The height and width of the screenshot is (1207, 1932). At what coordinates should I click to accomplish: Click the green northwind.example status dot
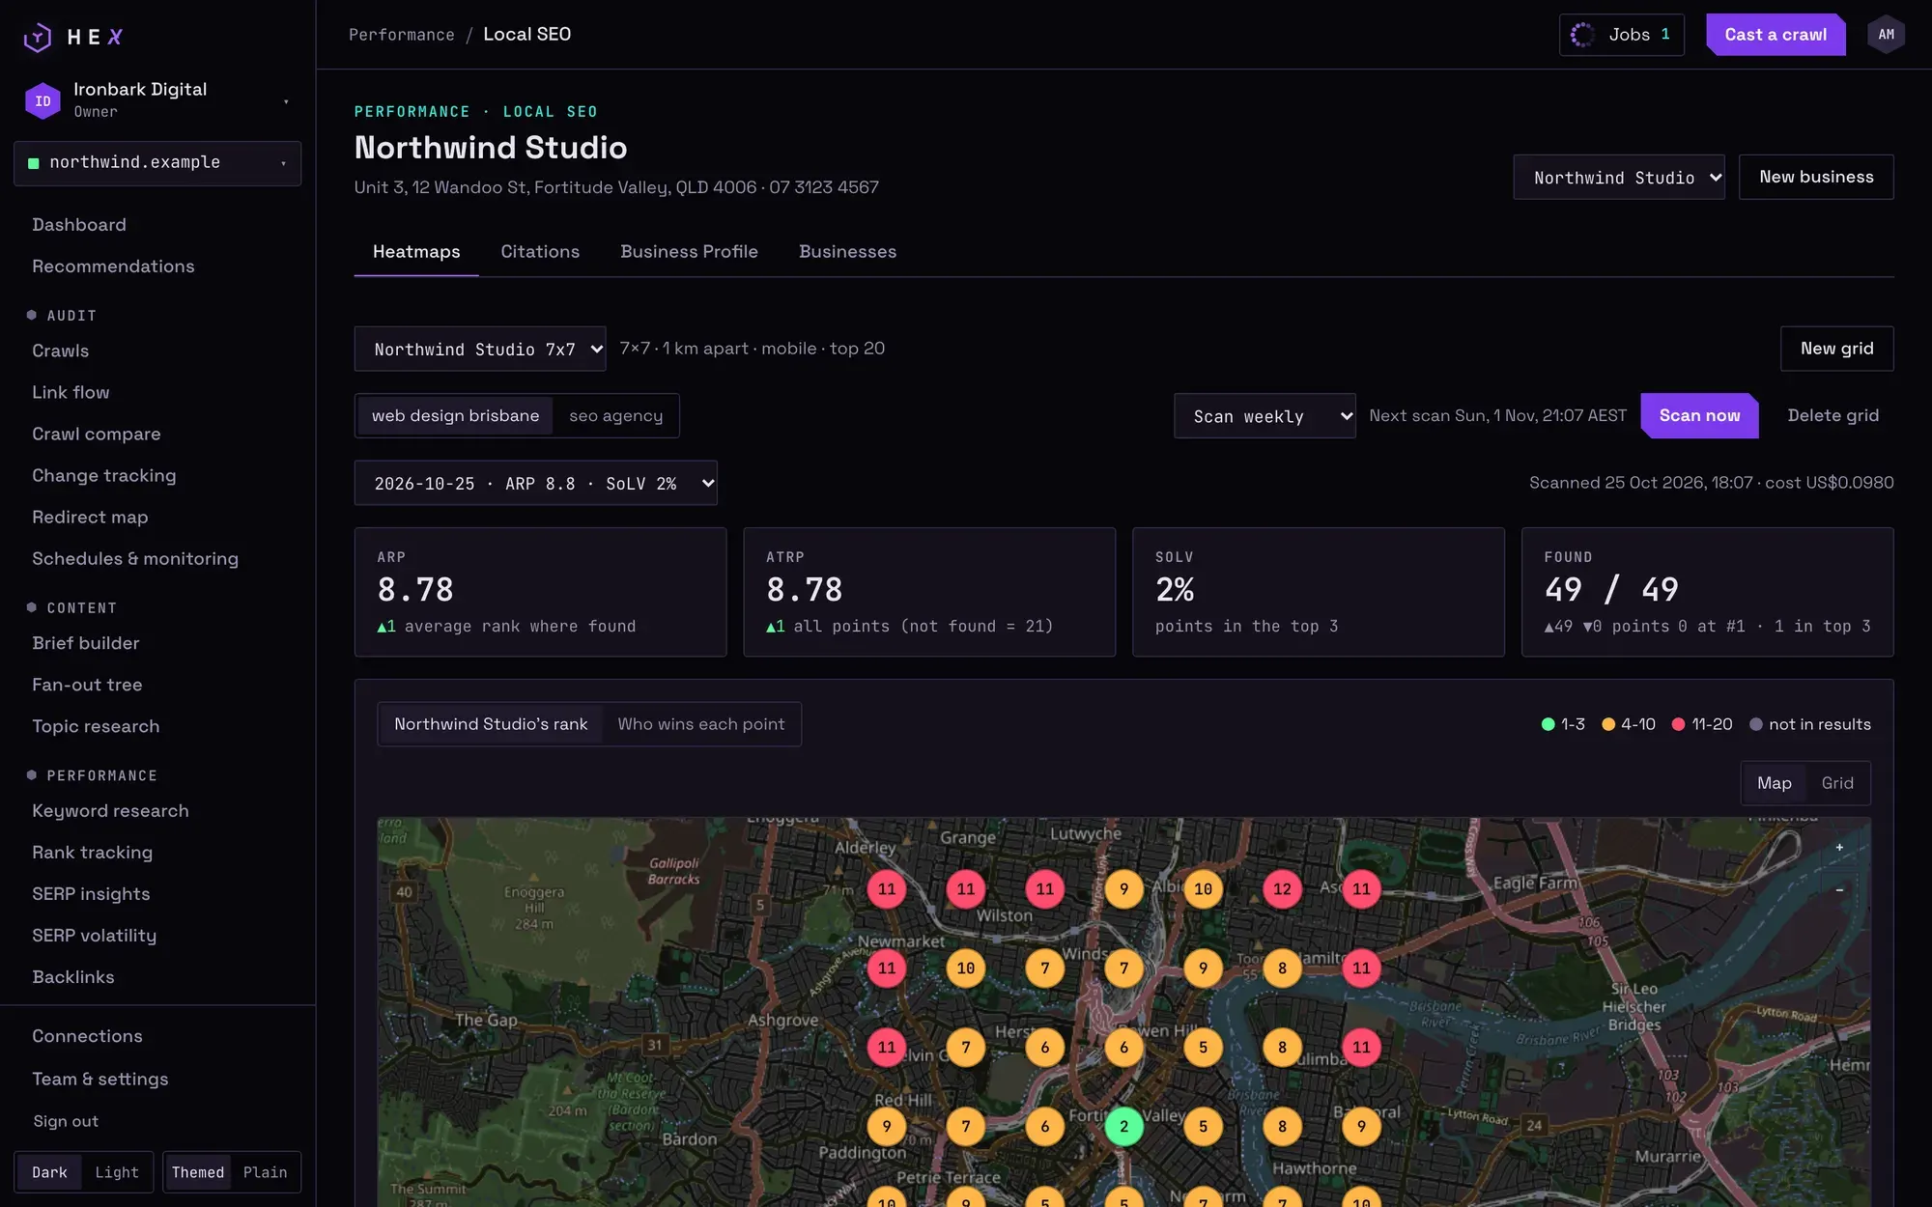point(34,163)
